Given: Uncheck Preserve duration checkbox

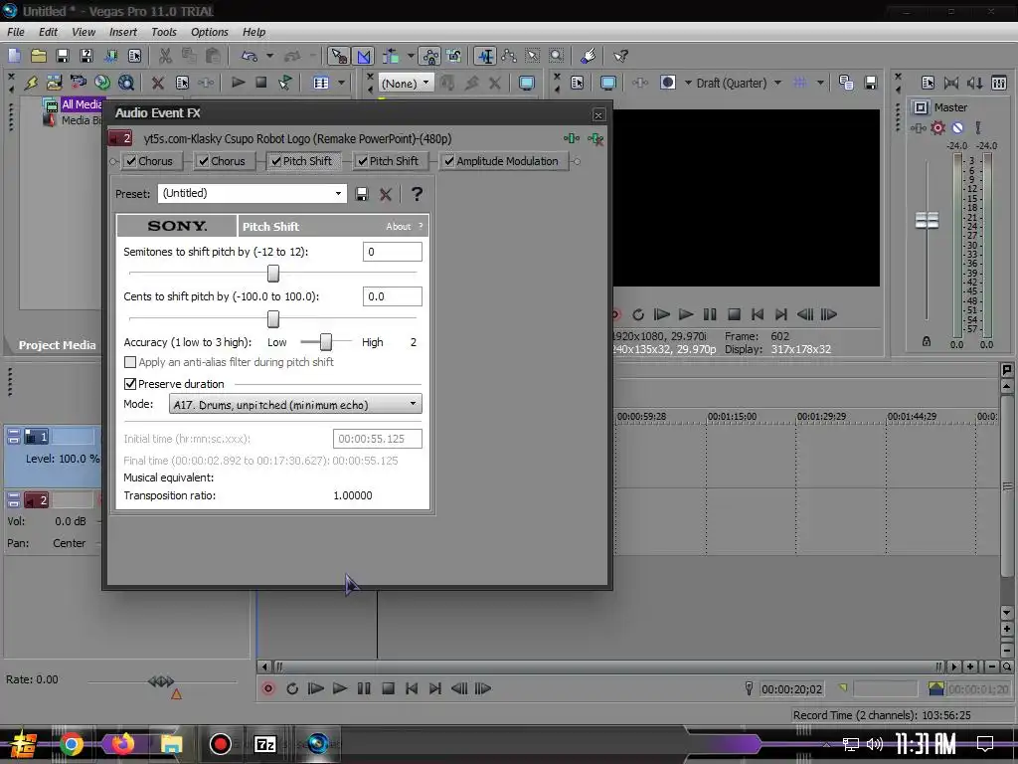Looking at the screenshot, I should (130, 384).
